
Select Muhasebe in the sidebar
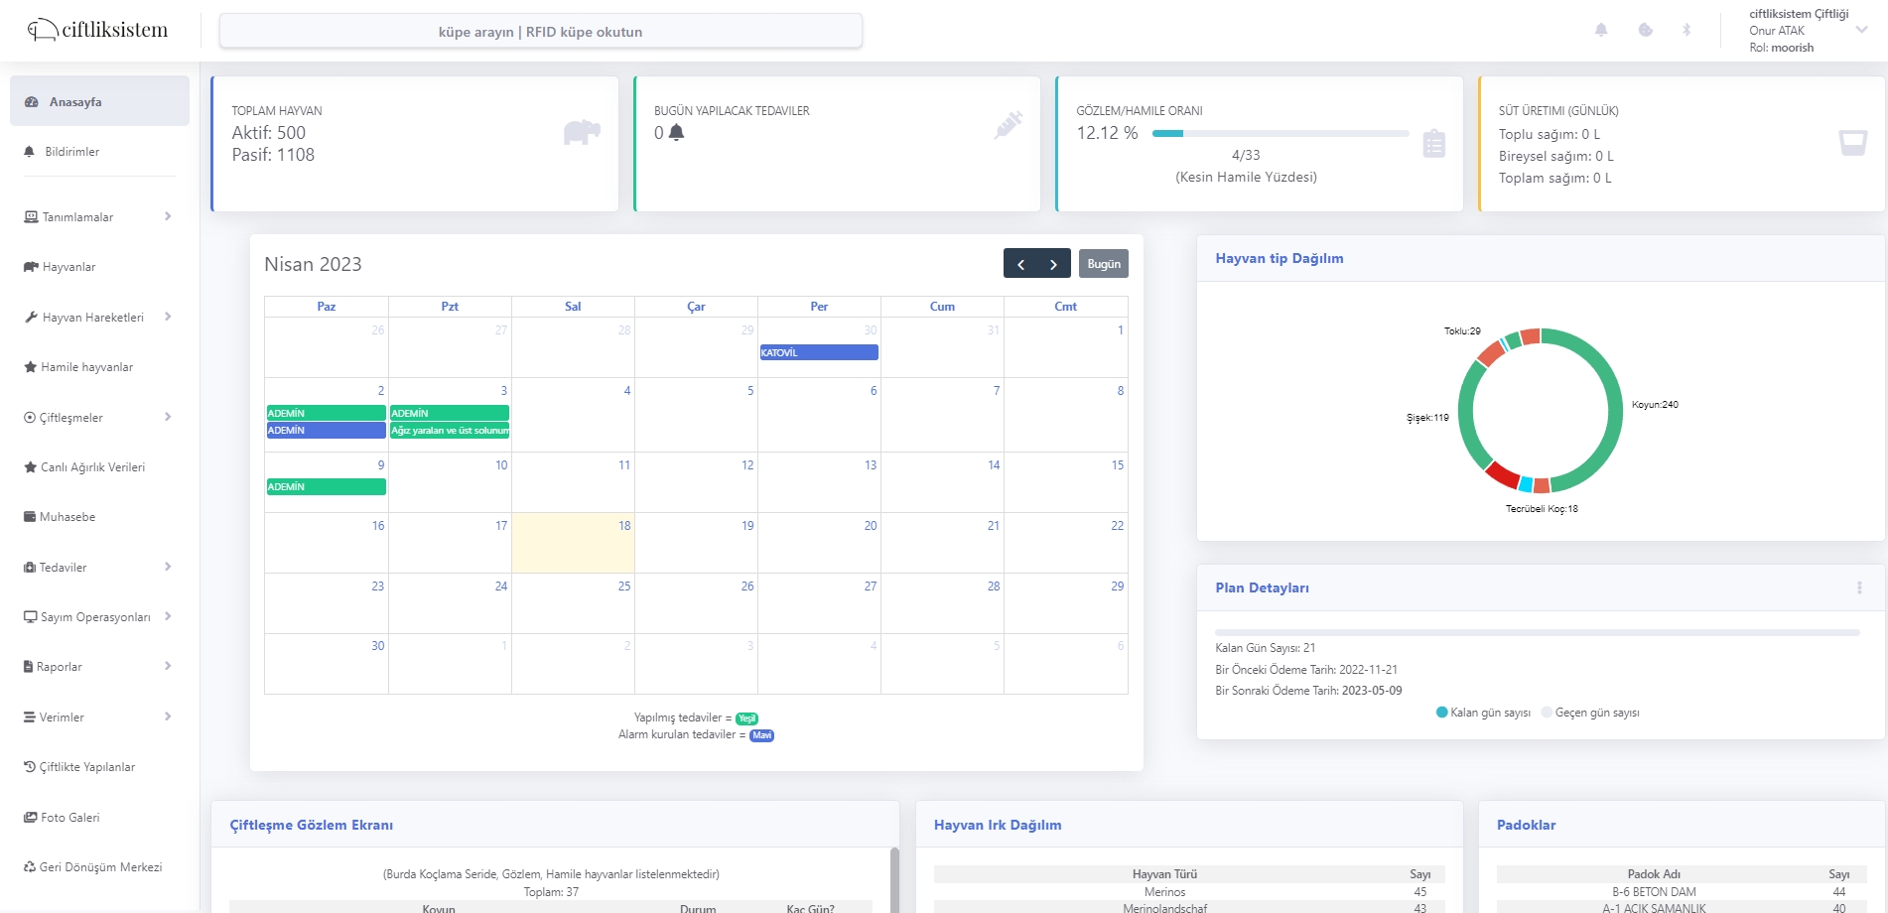tap(67, 517)
